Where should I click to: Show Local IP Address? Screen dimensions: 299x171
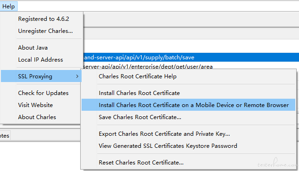(x=40, y=60)
